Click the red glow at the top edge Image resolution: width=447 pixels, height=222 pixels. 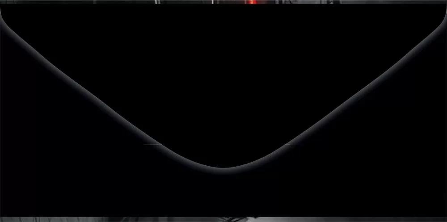pyautogui.click(x=253, y=2)
